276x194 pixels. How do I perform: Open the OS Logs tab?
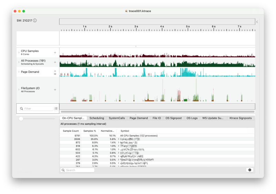[192, 118]
